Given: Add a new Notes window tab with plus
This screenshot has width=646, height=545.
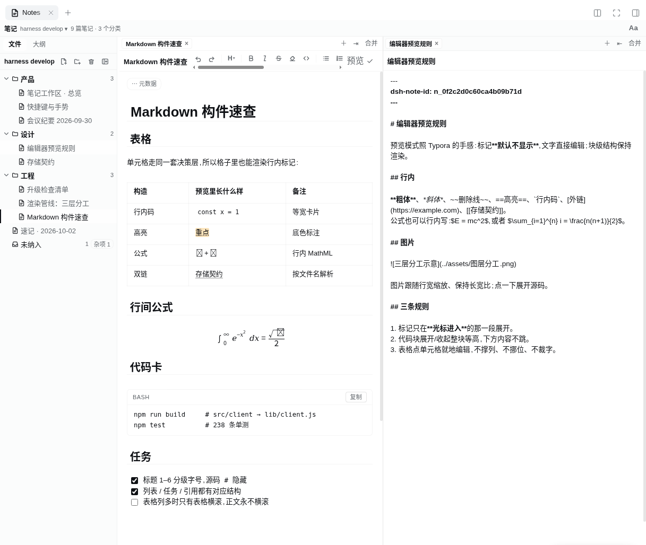Looking at the screenshot, I should coord(68,13).
